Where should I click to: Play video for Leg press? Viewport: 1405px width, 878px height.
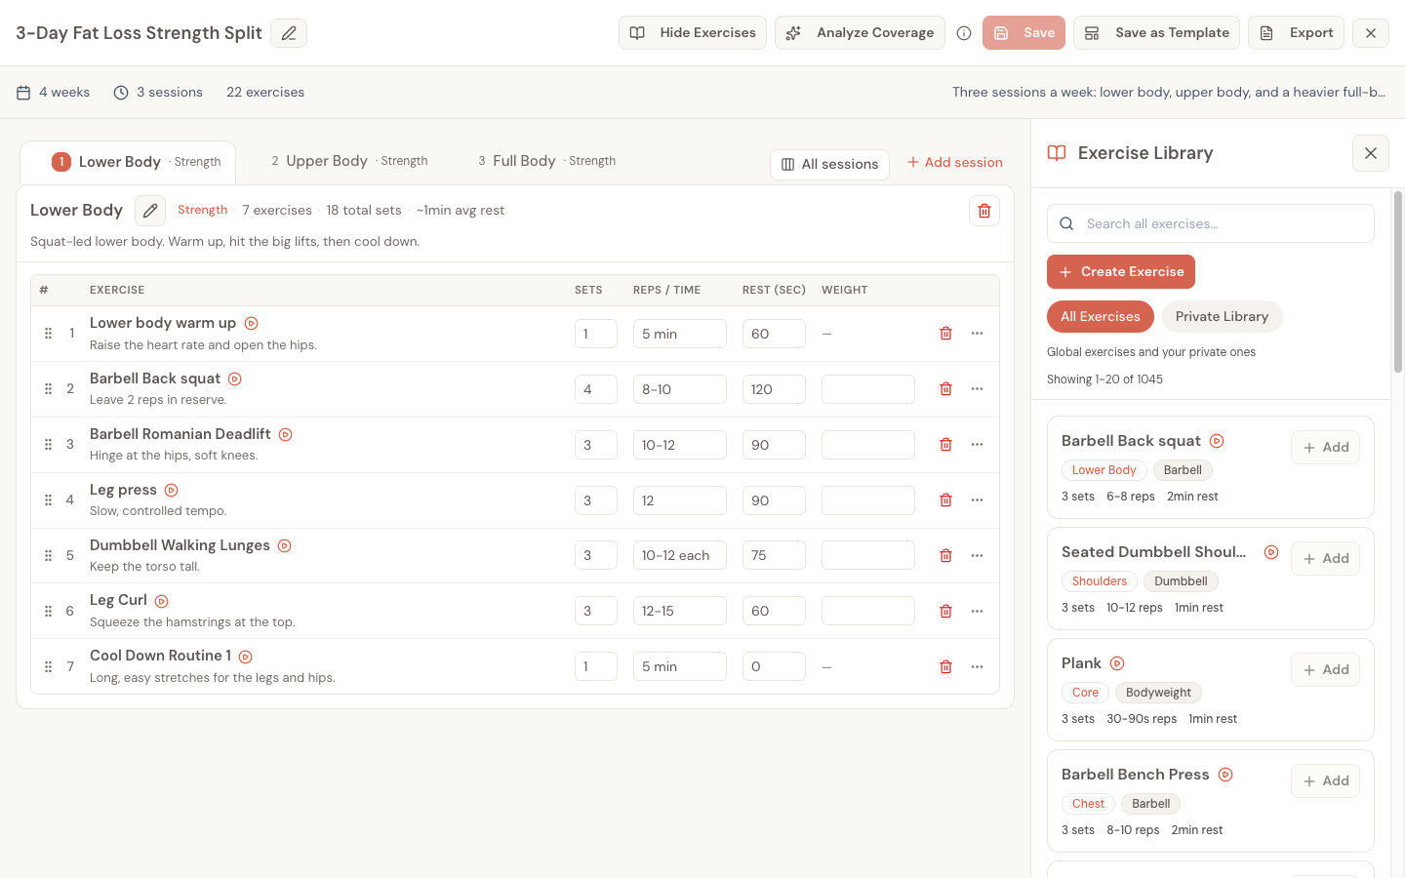click(171, 490)
